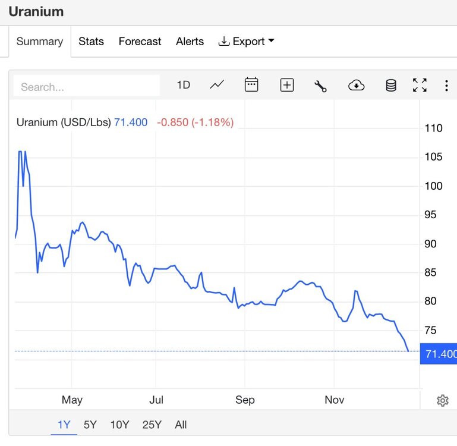The width and height of the screenshot is (457, 446).
Task: Open the three-dot more options menu
Action: coord(446,86)
